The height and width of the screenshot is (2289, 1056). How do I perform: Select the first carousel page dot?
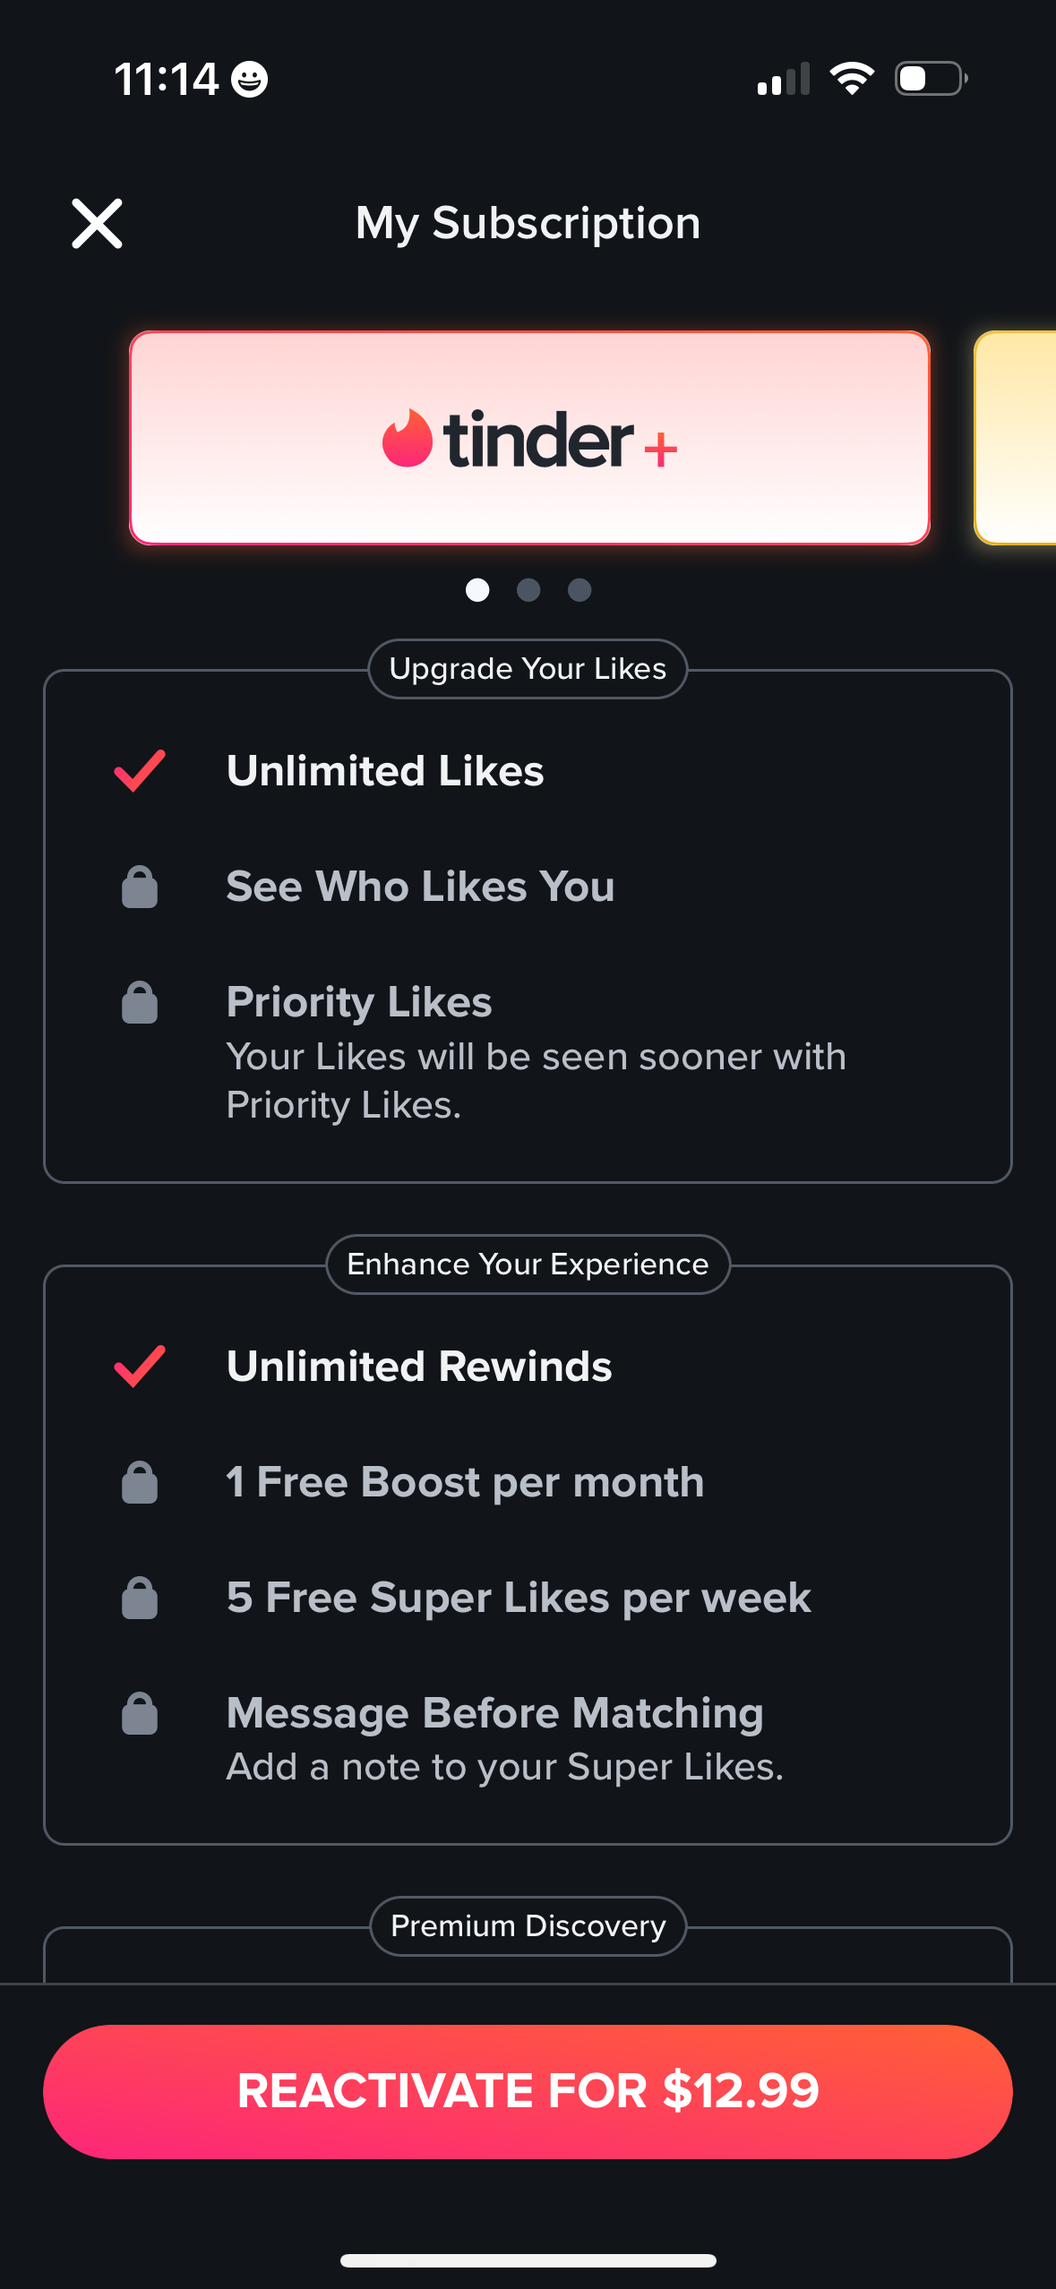click(x=477, y=590)
